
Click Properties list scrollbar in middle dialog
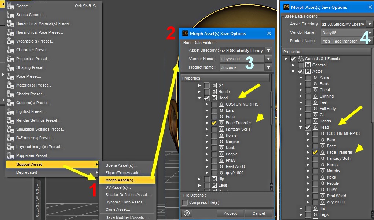pyautogui.click(x=271, y=107)
